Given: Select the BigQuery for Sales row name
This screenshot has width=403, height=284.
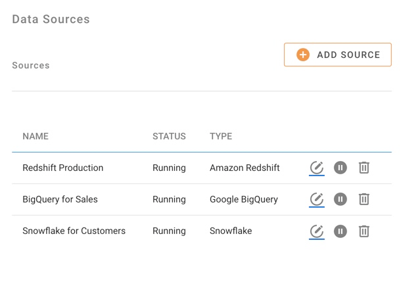Looking at the screenshot, I should point(60,199).
